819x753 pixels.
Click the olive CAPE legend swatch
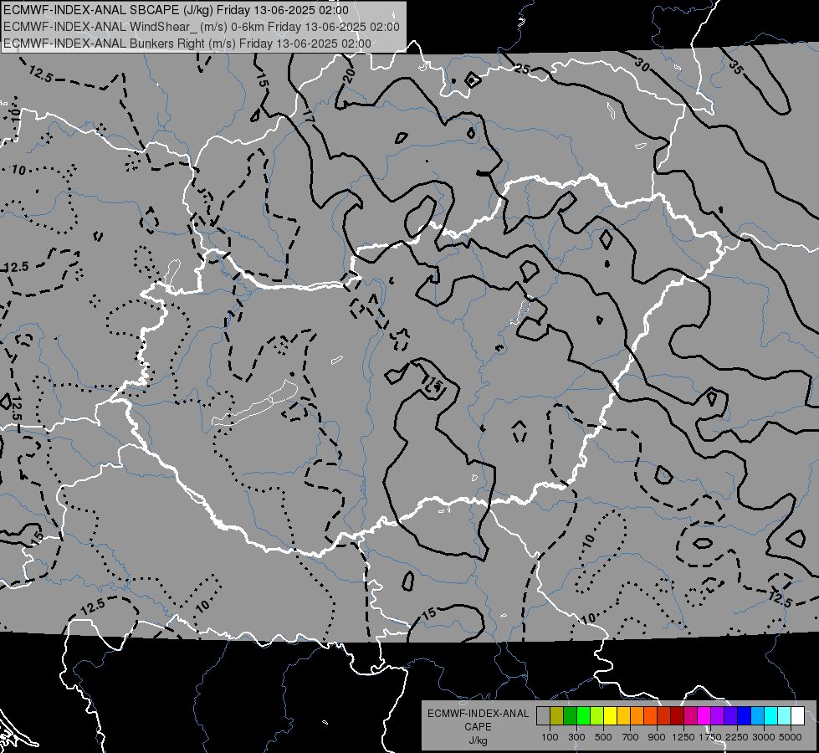tap(557, 715)
